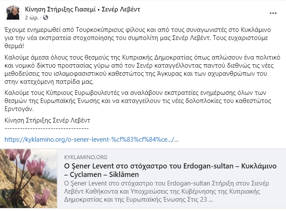
Task: Click the globe public audience icon
Action: click(46, 17)
